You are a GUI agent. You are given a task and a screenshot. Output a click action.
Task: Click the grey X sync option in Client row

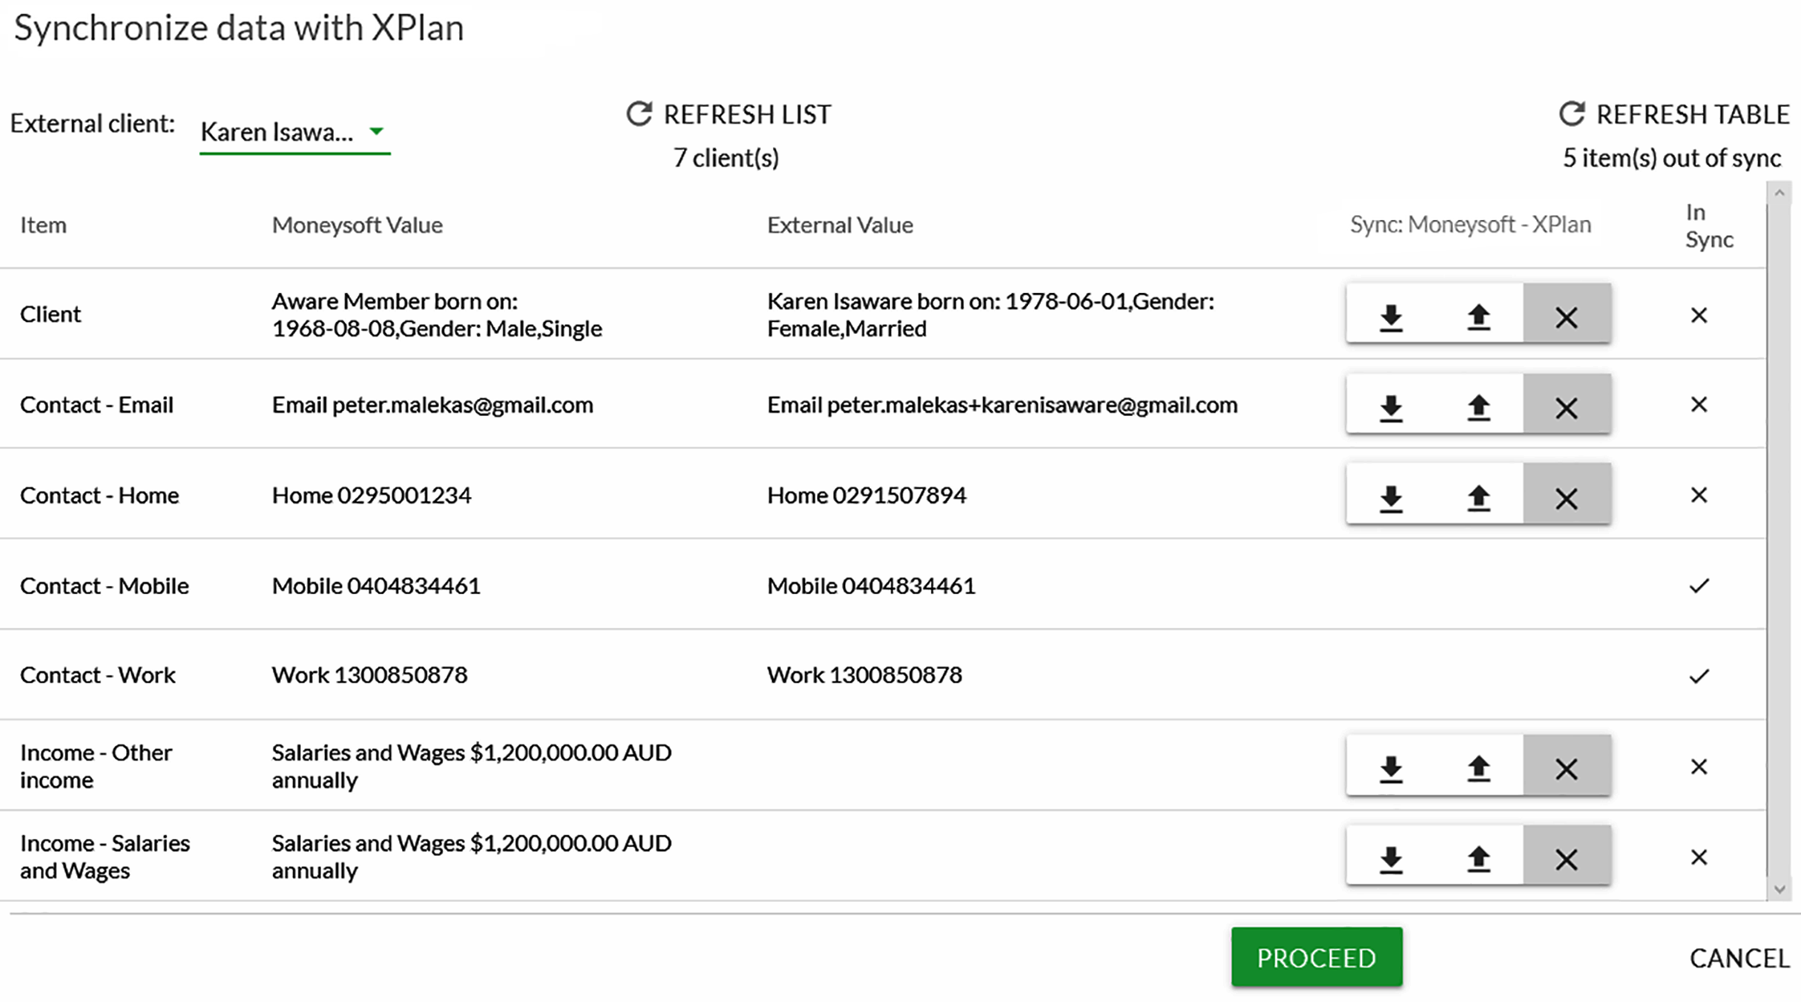coord(1567,314)
